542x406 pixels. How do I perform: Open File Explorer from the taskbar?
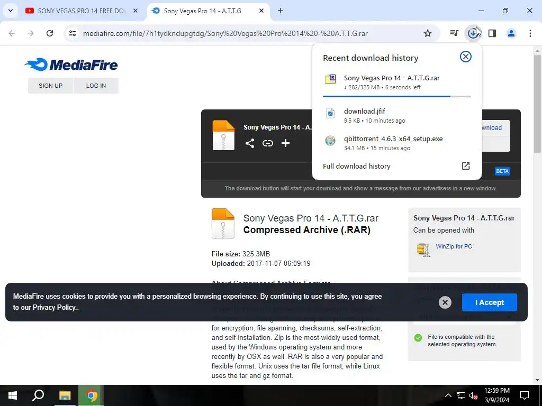tap(65, 395)
